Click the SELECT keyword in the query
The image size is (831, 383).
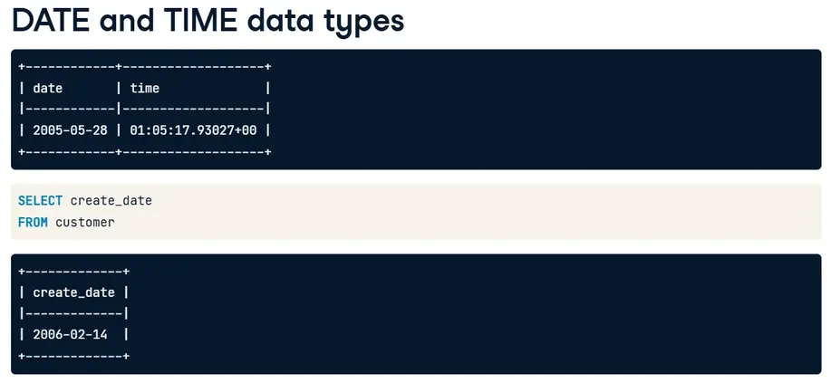(x=40, y=200)
